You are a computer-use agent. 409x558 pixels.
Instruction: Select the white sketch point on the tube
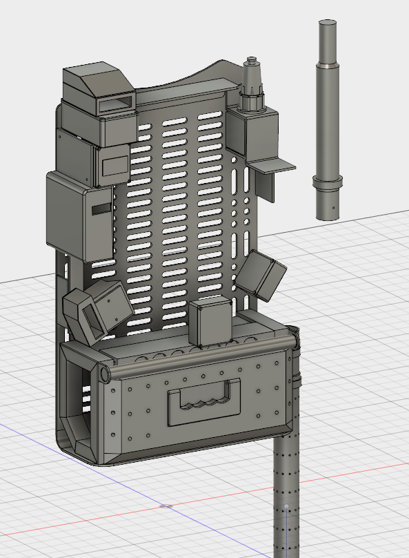286,506
